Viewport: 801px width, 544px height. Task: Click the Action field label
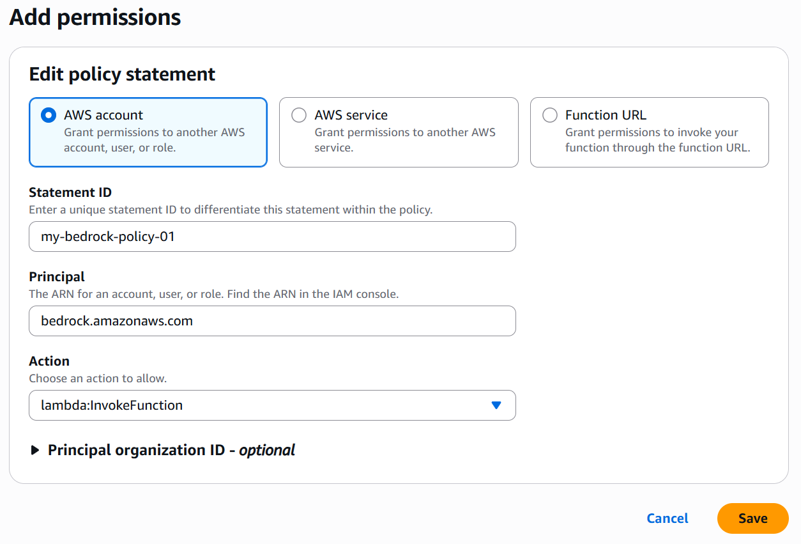[49, 361]
